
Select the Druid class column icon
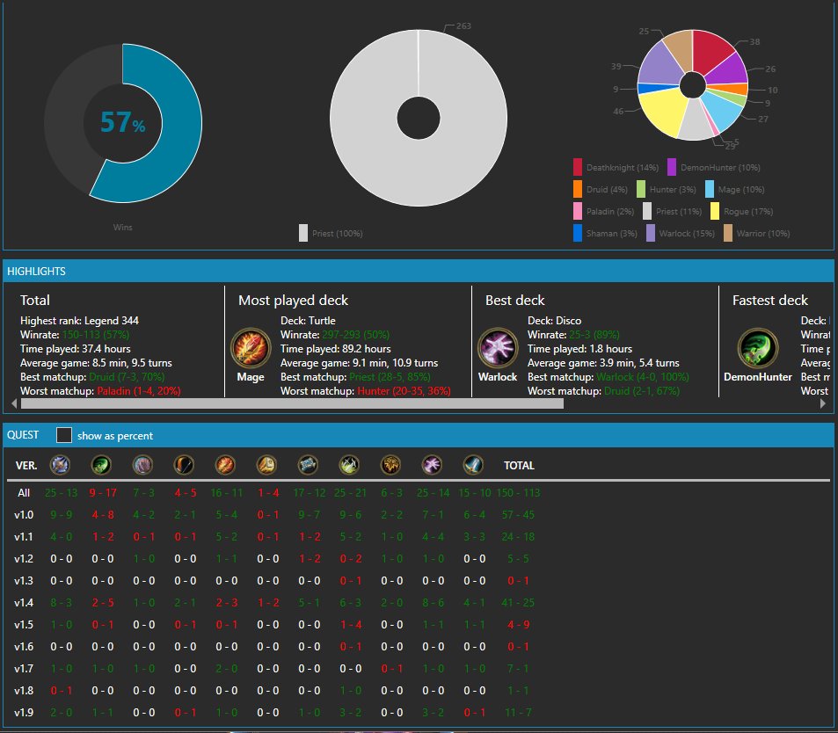tap(142, 465)
